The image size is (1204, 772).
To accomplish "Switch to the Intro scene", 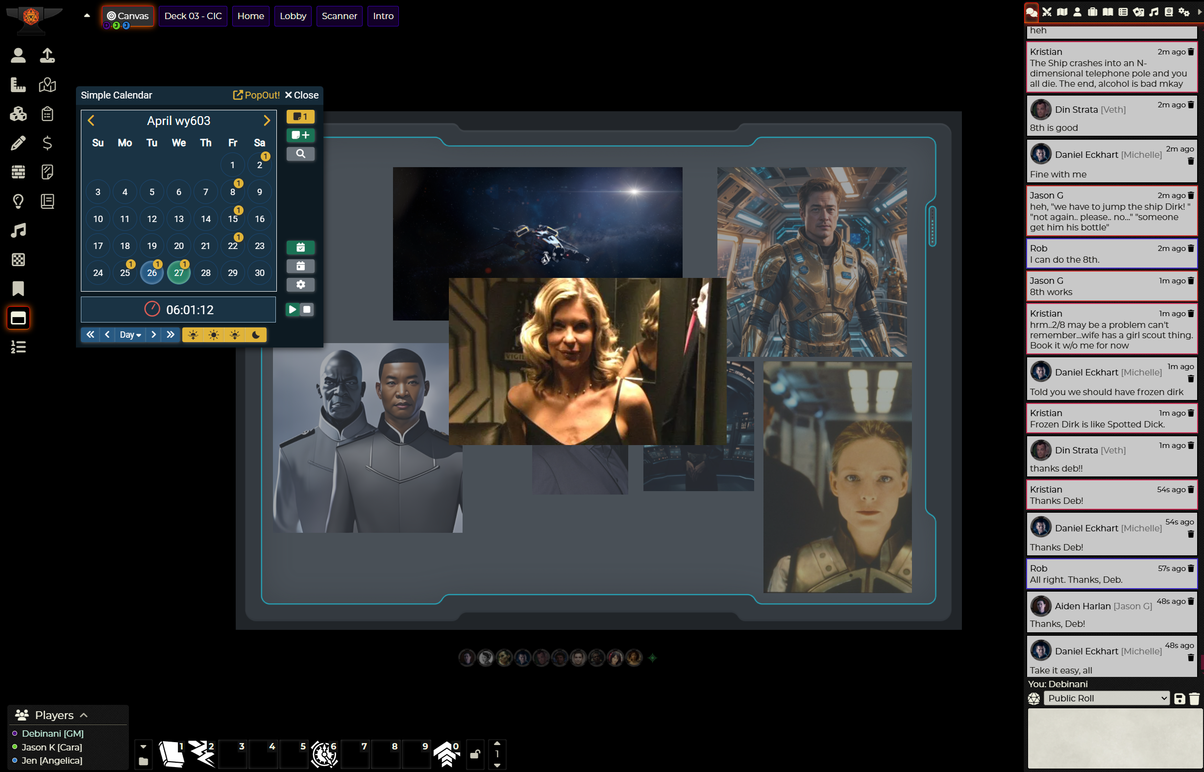I will tap(383, 16).
